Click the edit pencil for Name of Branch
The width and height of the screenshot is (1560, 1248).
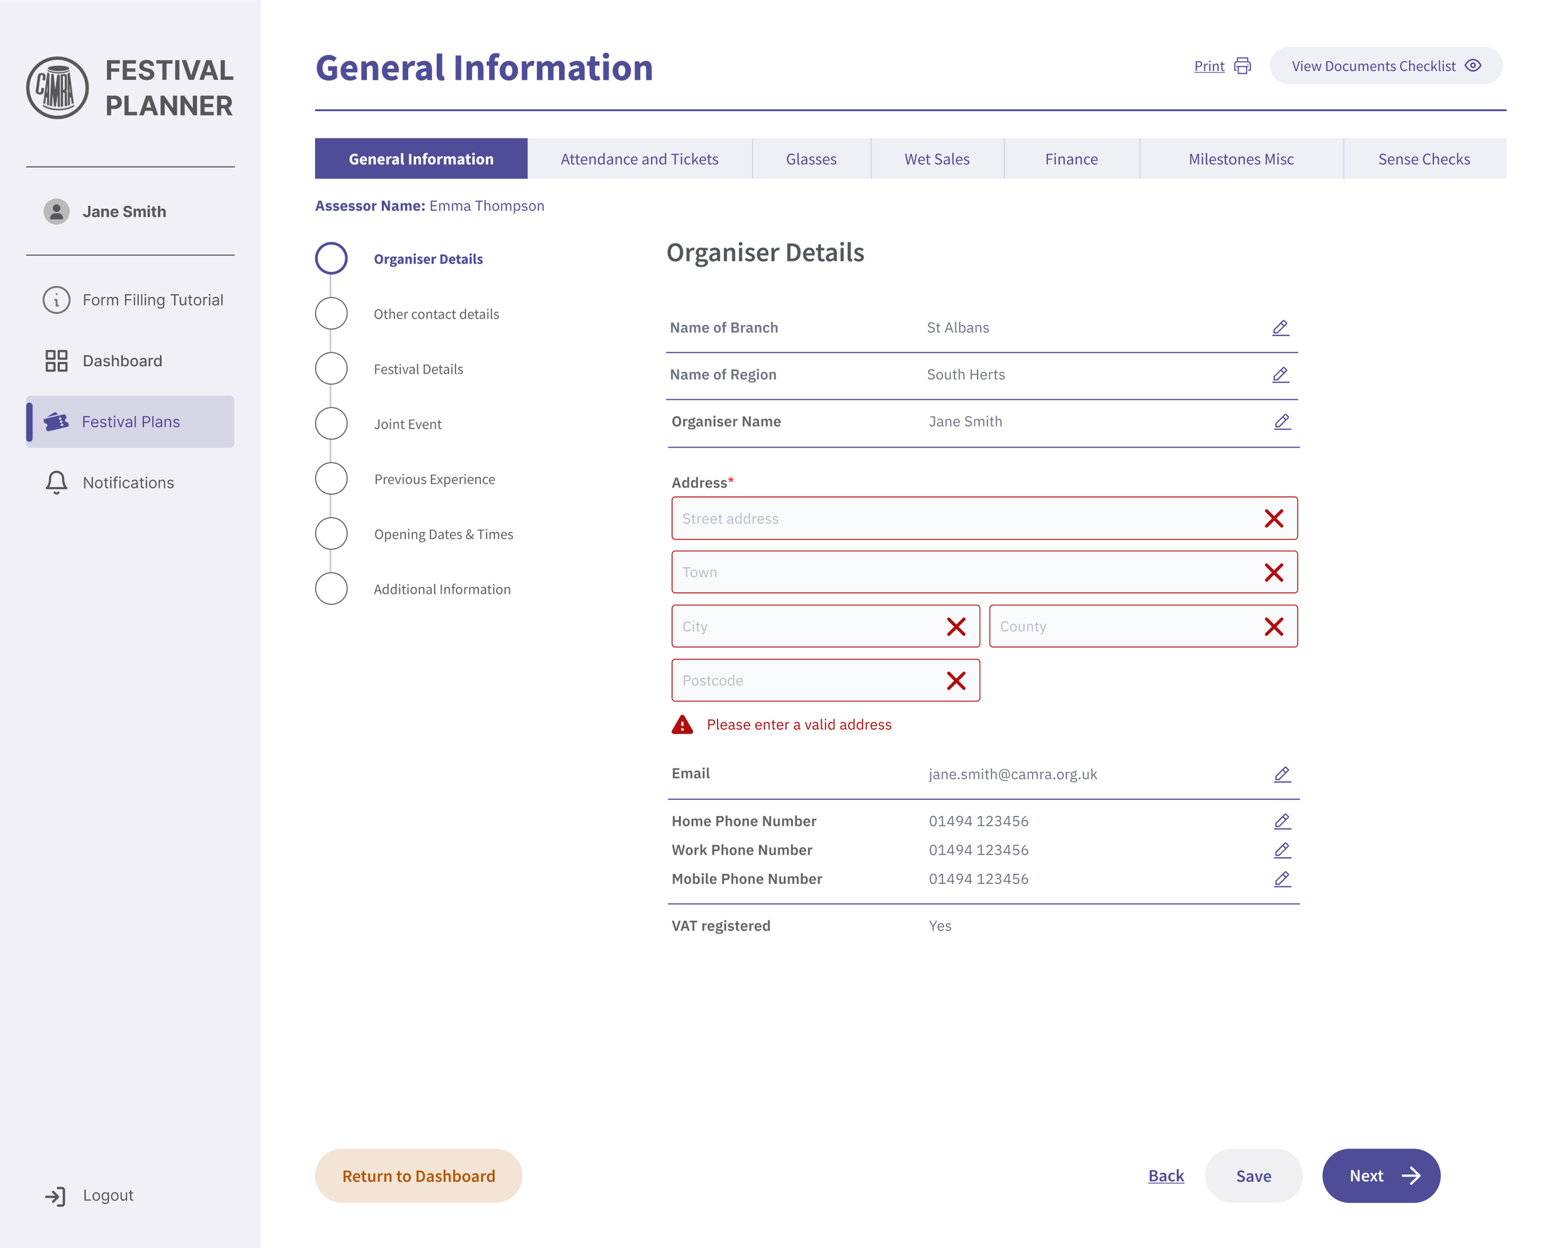[x=1280, y=327]
